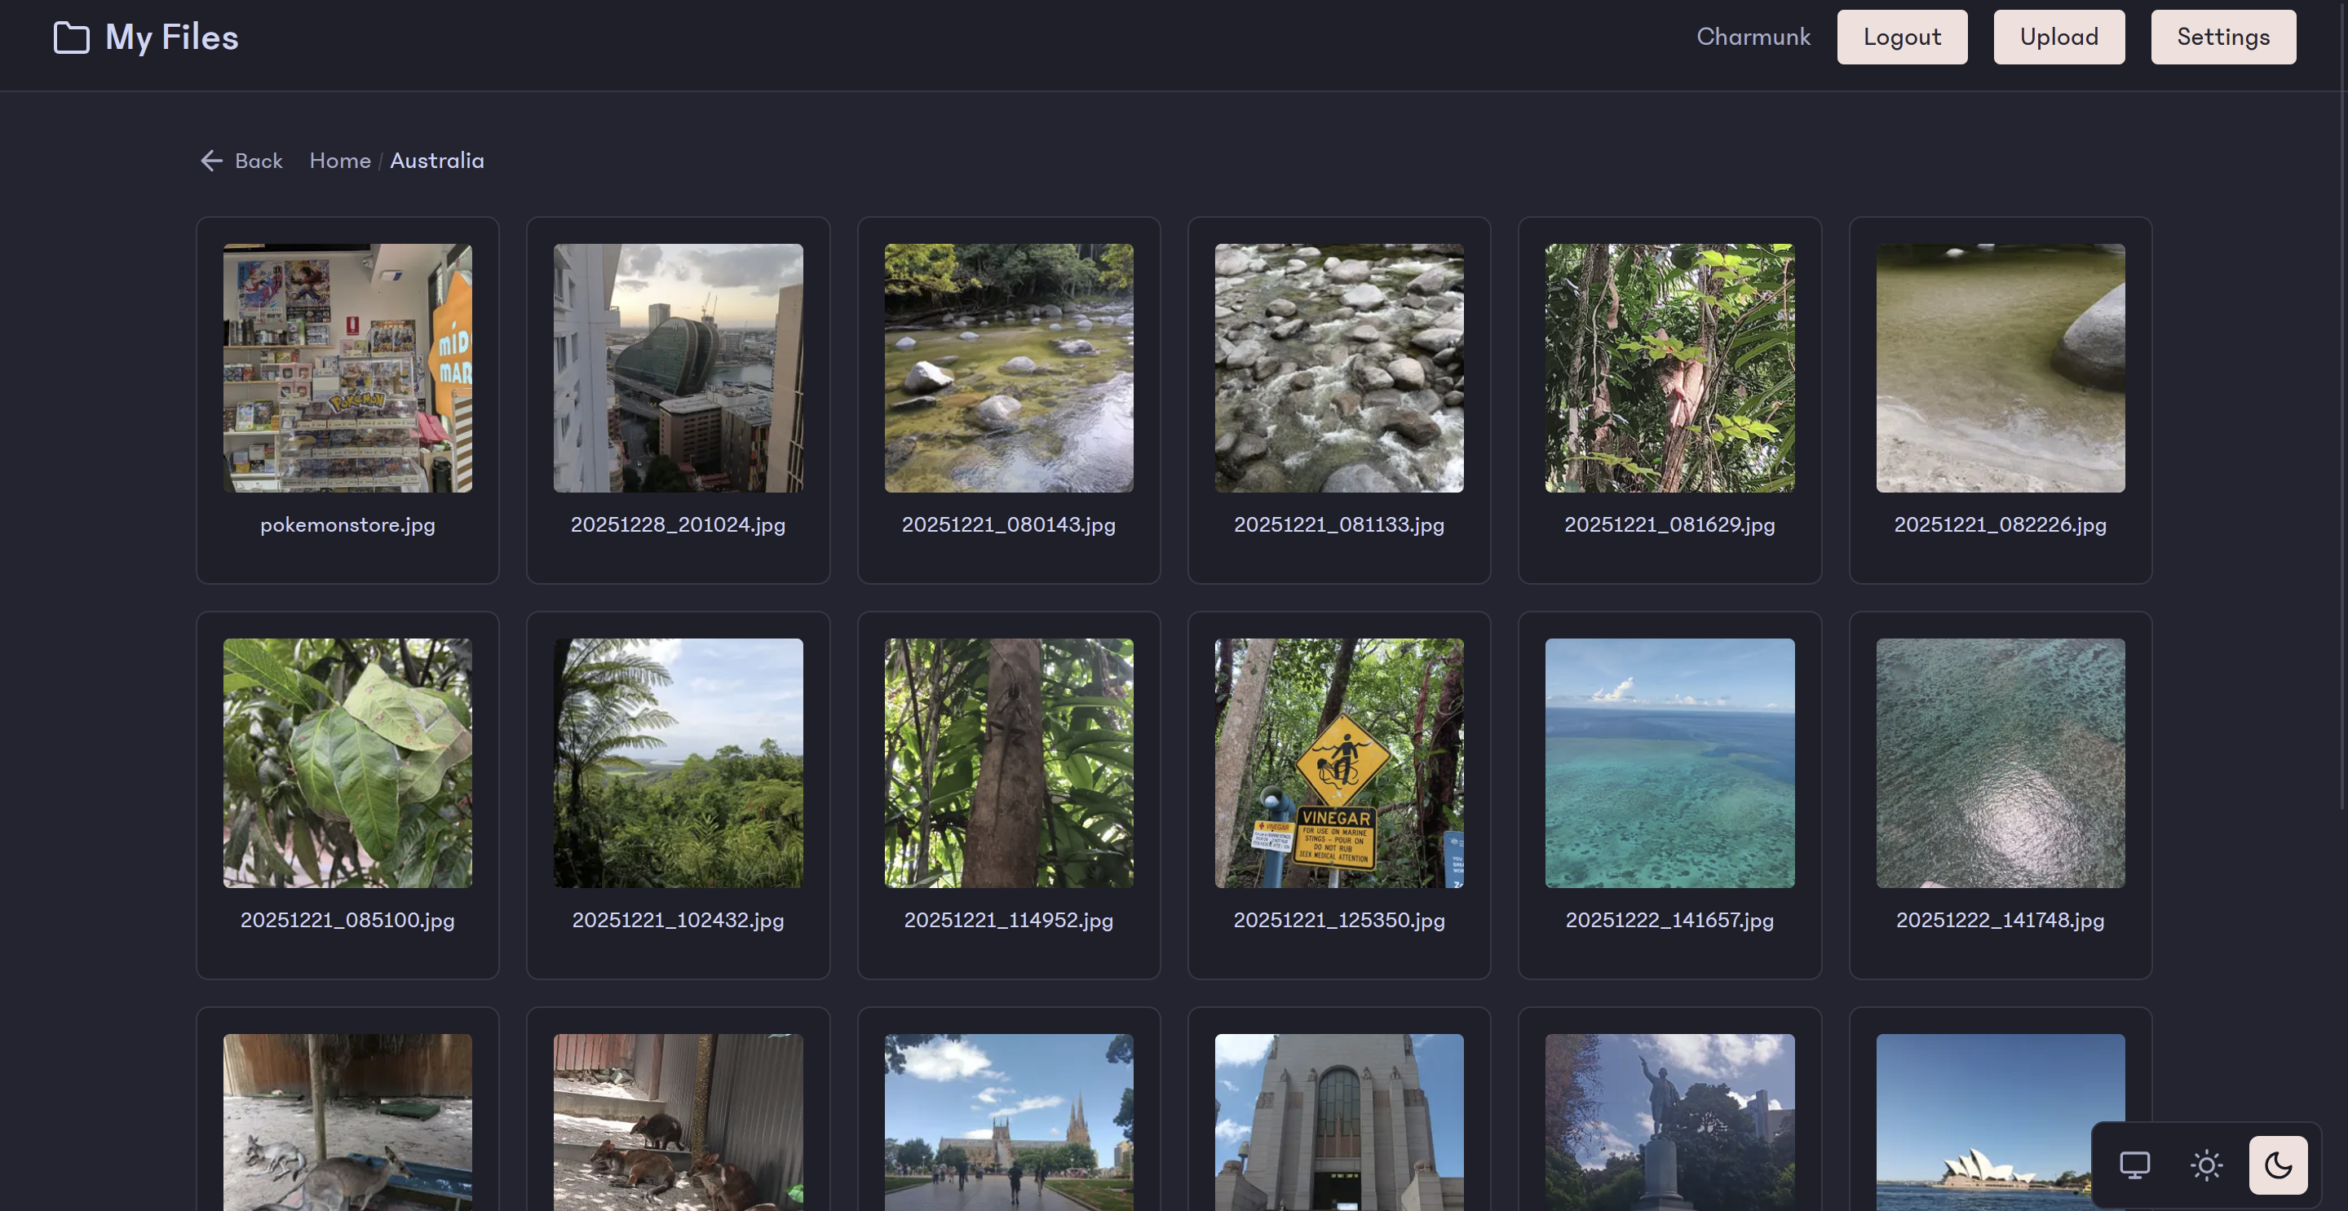Open Settings

pyautogui.click(x=2222, y=38)
